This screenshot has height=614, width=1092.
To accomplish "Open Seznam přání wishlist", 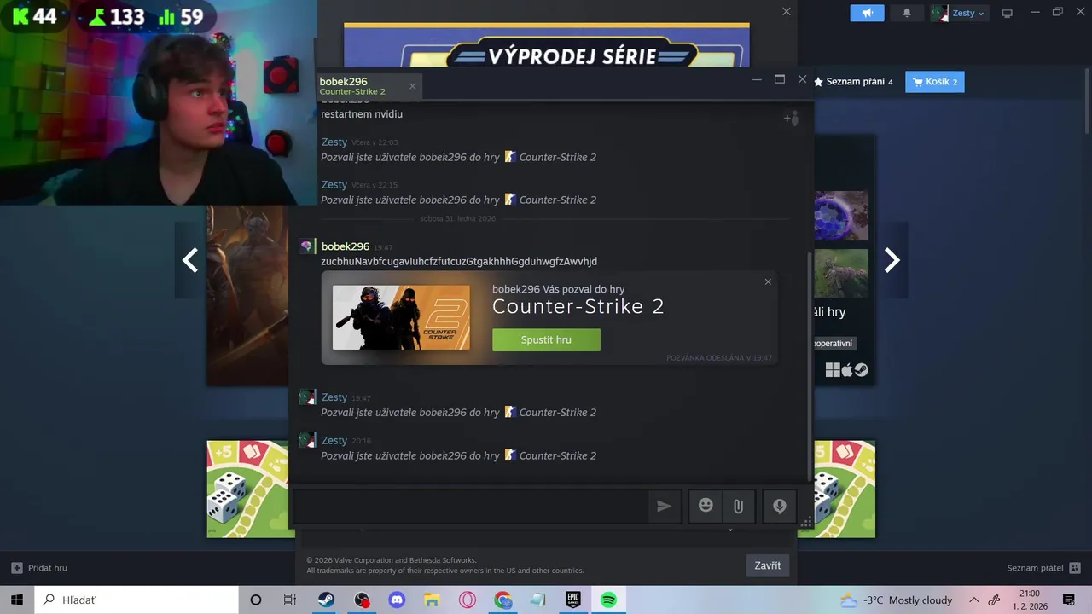I will pos(852,82).
